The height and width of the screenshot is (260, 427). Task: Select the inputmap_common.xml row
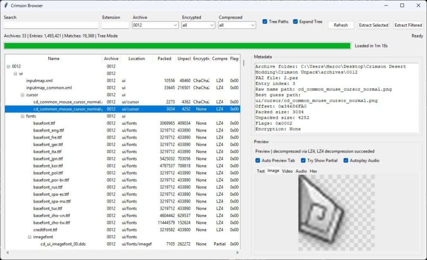tap(123, 87)
